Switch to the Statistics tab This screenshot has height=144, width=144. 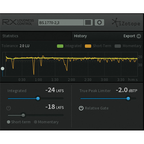pyautogui.click(x=10, y=36)
